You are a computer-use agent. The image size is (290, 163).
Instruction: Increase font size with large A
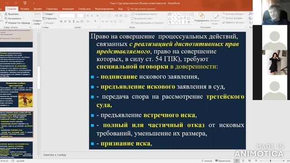[x=87, y=16]
